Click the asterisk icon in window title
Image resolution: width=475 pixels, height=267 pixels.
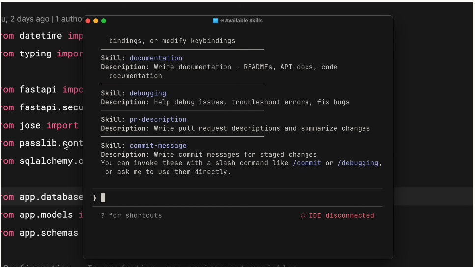tap(222, 20)
